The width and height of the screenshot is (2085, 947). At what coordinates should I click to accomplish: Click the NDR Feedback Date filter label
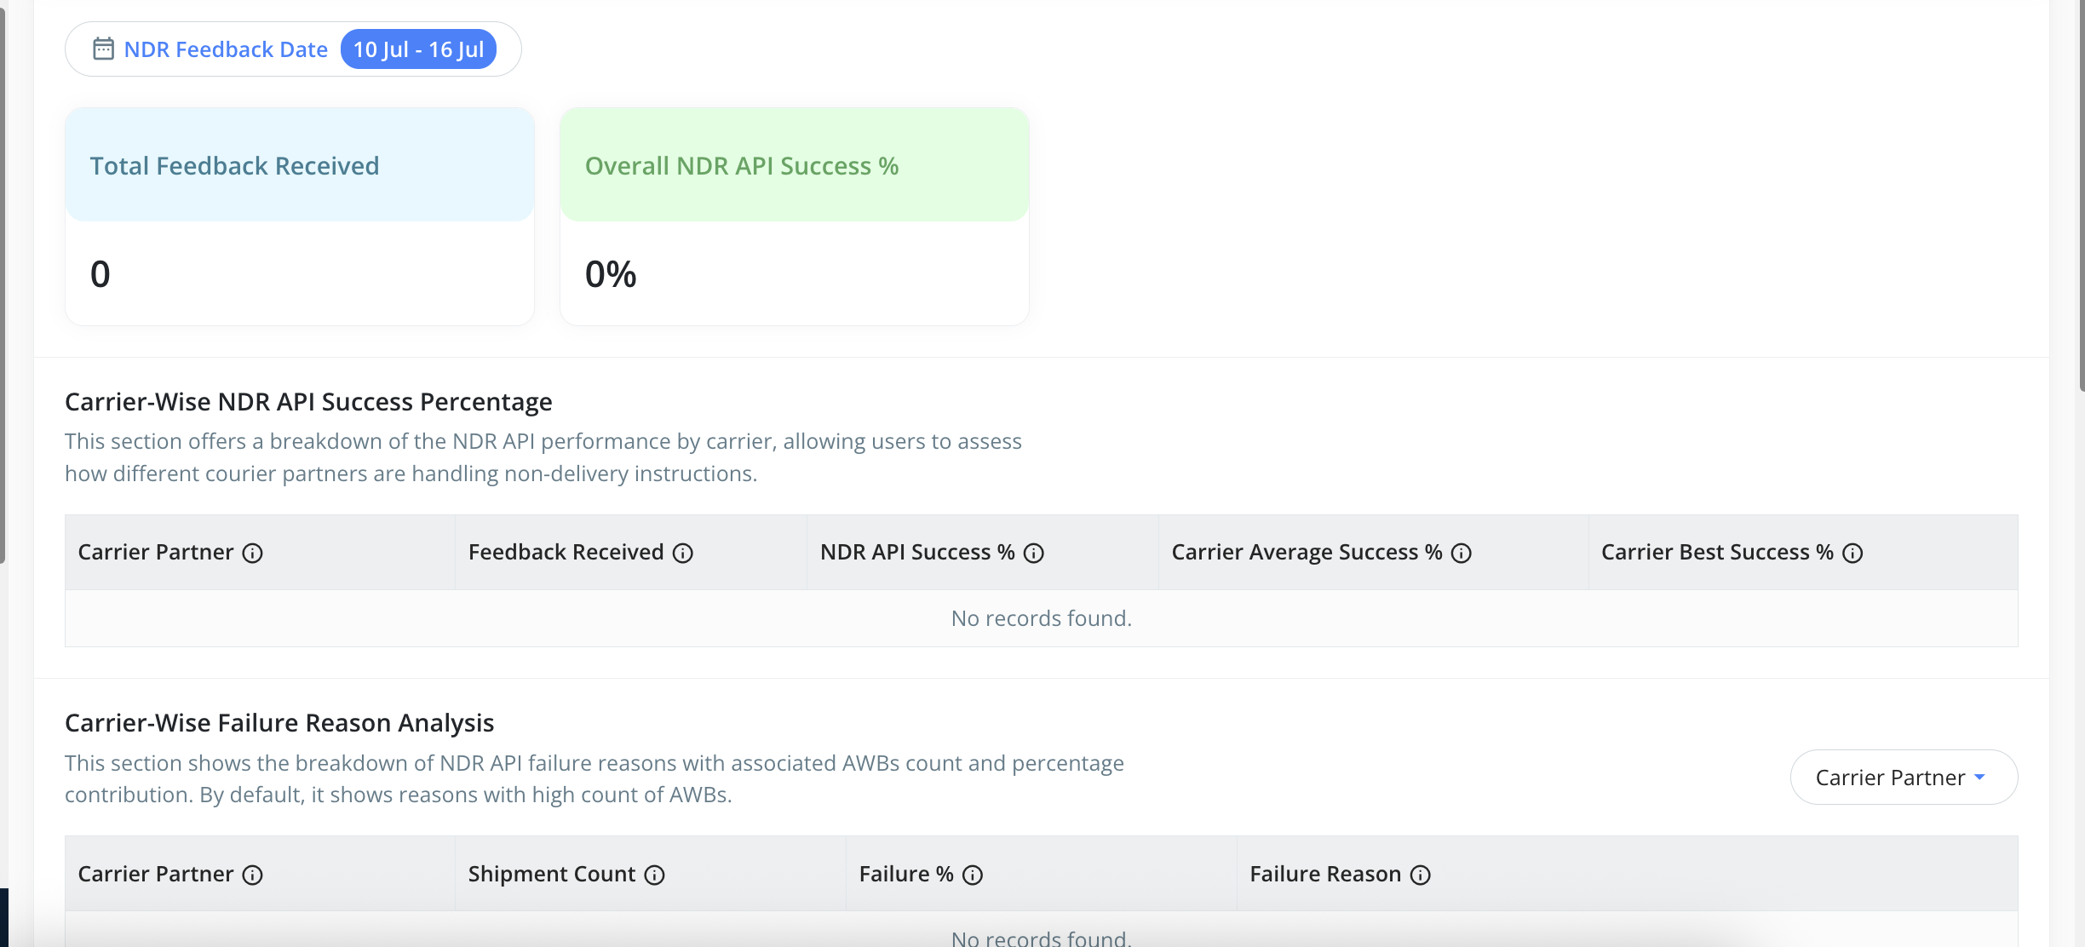click(226, 49)
